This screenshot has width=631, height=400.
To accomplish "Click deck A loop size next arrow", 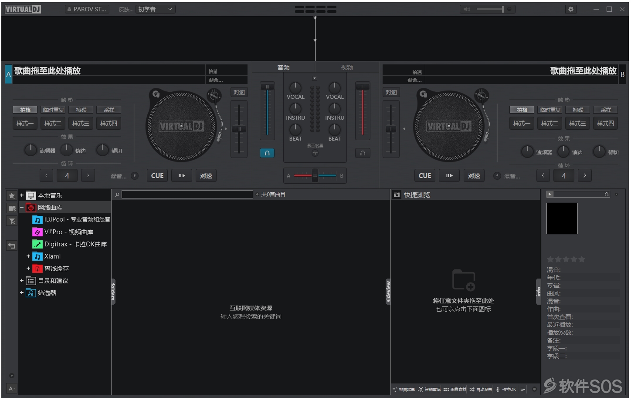I will coord(88,176).
